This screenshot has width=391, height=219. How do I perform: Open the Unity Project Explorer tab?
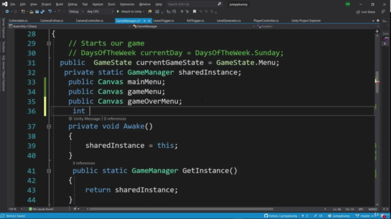click(306, 21)
